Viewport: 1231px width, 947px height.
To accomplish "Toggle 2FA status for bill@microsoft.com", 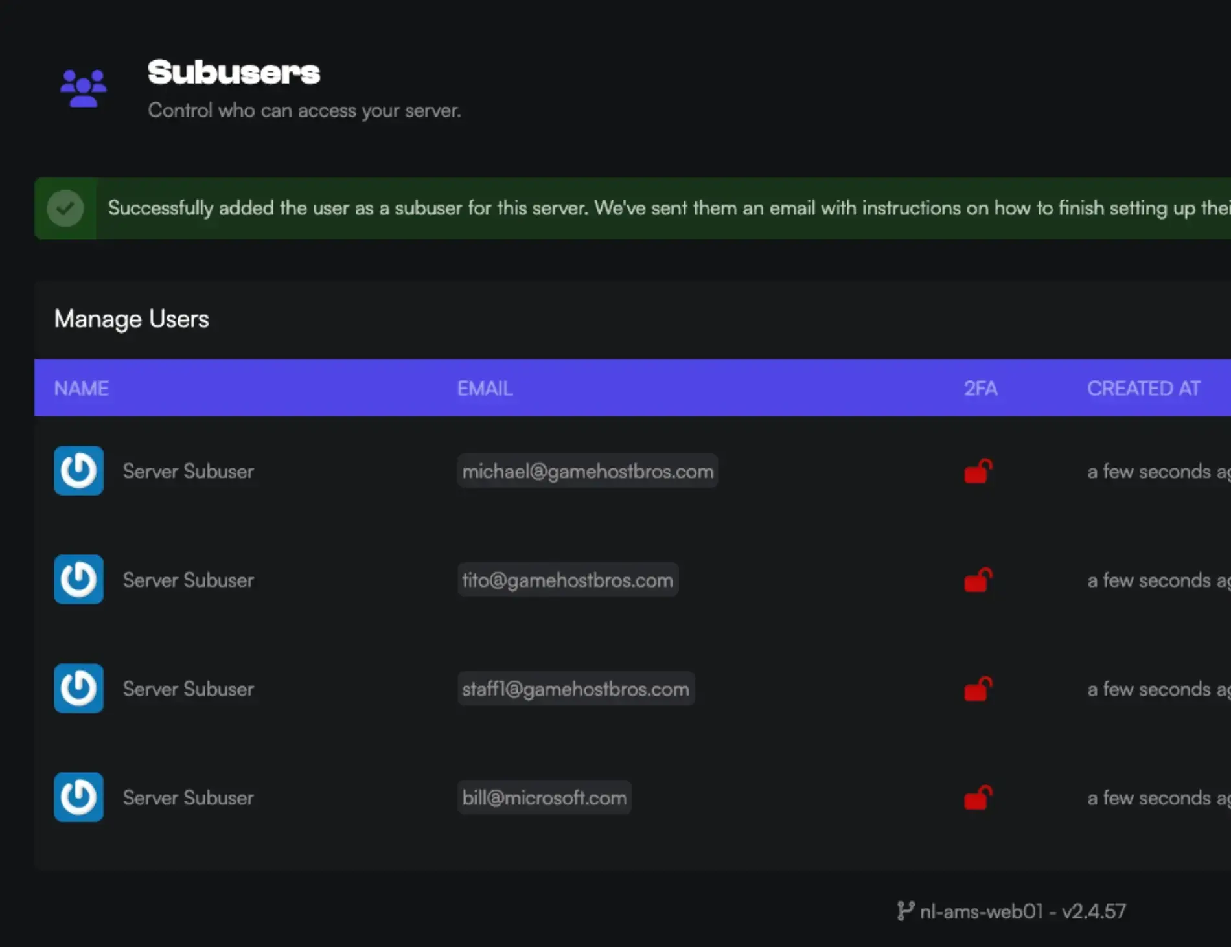I will 978,797.
